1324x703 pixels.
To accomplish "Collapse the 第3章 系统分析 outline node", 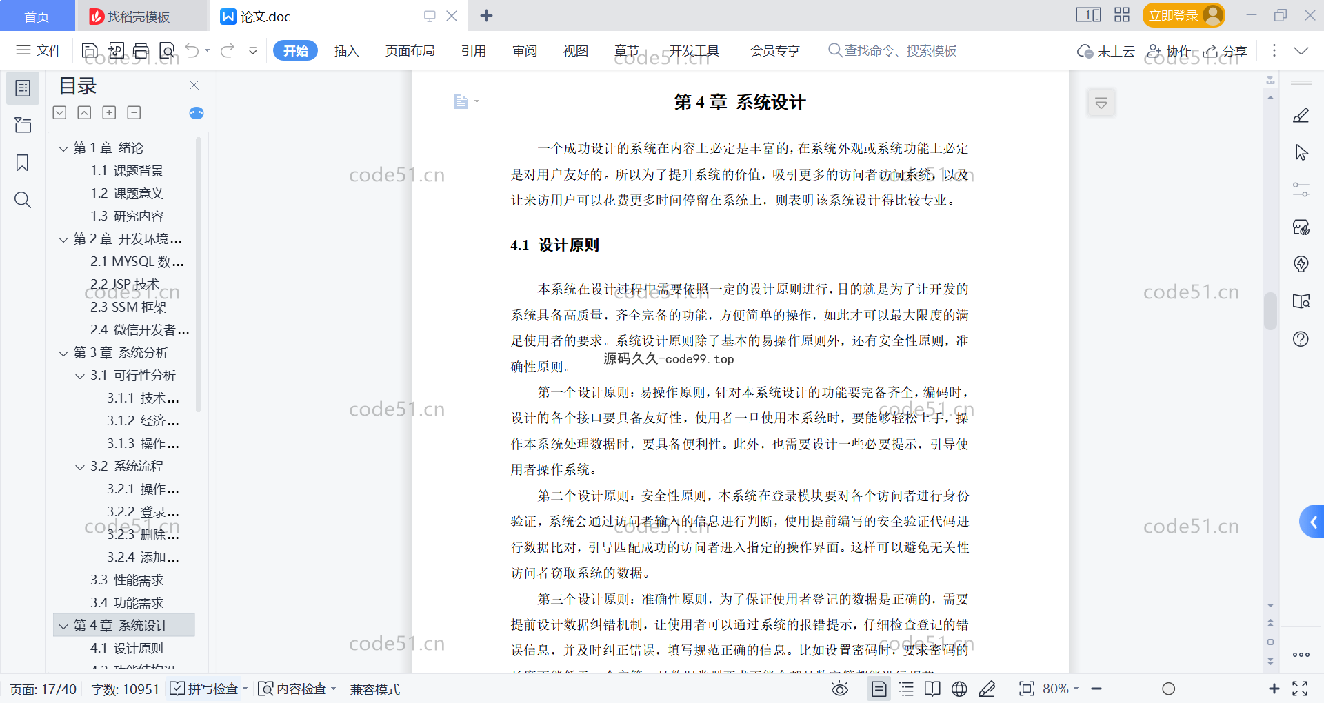I will coord(63,353).
